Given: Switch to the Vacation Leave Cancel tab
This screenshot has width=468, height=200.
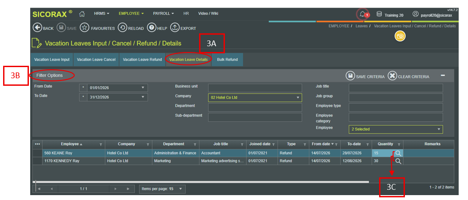Looking at the screenshot, I should (96, 60).
